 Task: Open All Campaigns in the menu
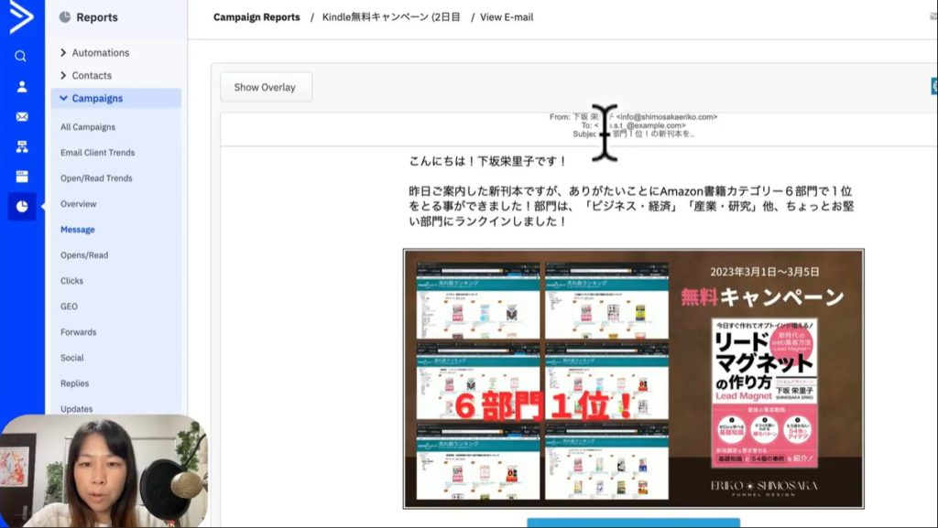[88, 127]
